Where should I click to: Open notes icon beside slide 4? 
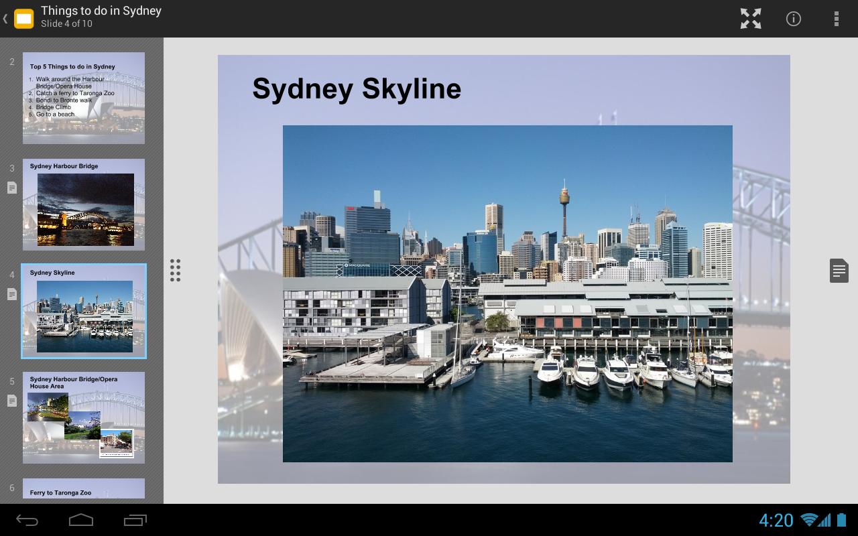point(12,294)
